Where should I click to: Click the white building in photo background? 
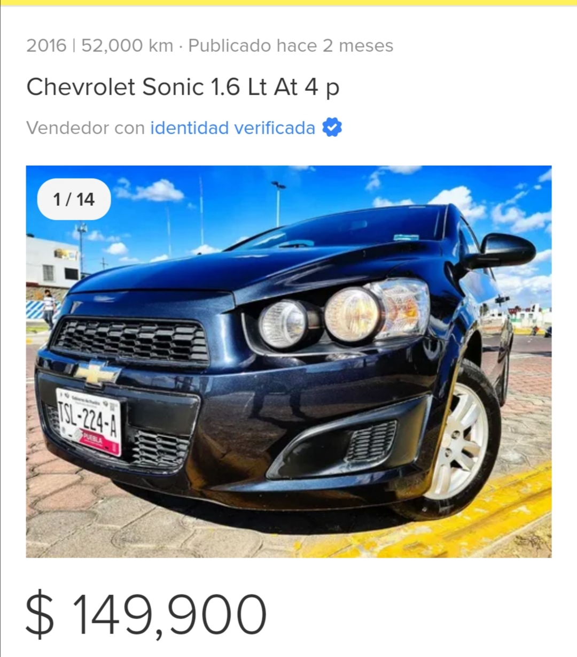click(x=52, y=262)
